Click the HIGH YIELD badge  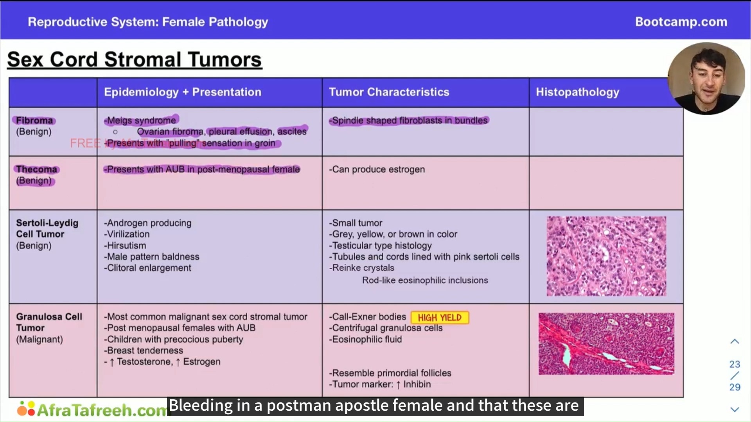440,318
